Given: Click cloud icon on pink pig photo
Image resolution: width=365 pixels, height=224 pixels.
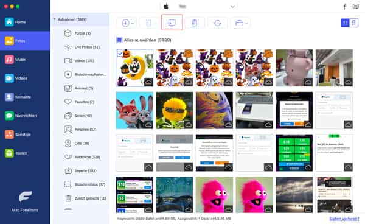Looking at the screenshot, I should pyautogui.click(x=308, y=82).
